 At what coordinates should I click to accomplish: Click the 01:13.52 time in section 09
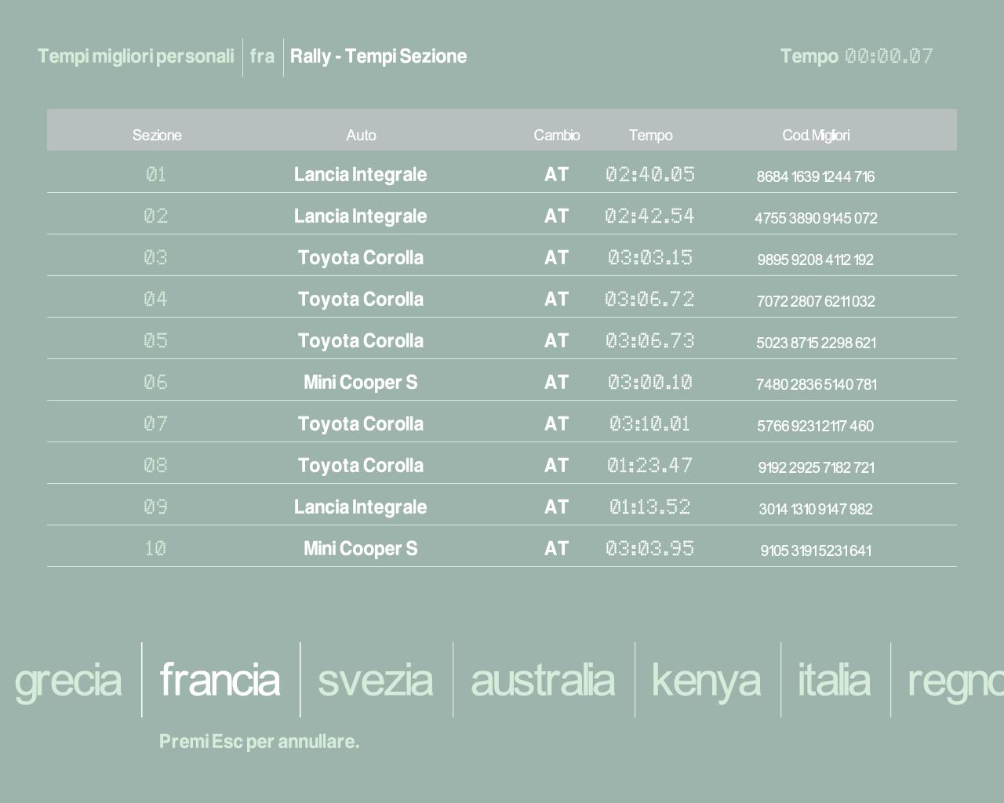point(649,507)
